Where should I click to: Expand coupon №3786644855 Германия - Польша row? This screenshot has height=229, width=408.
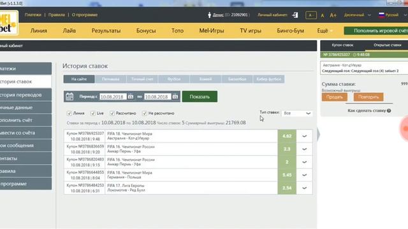pyautogui.click(x=305, y=175)
